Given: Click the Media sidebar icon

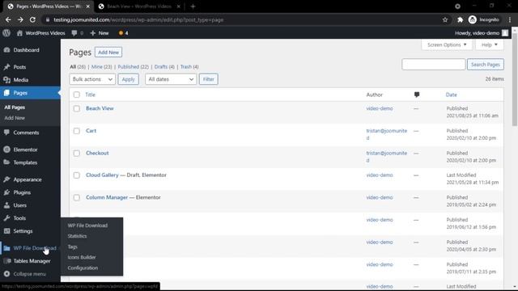Looking at the screenshot, I should [6, 80].
